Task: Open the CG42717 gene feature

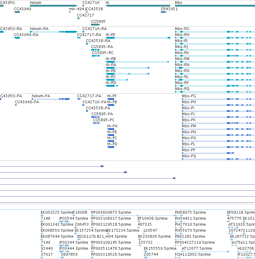Action: pos(78,18)
